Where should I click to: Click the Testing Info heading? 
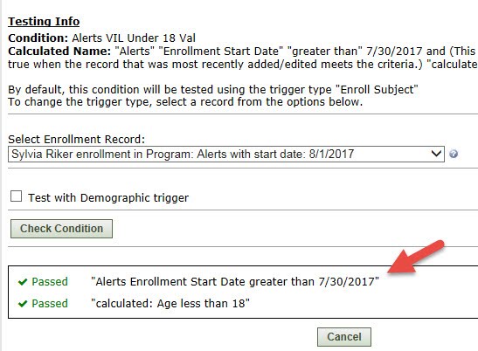click(x=44, y=22)
